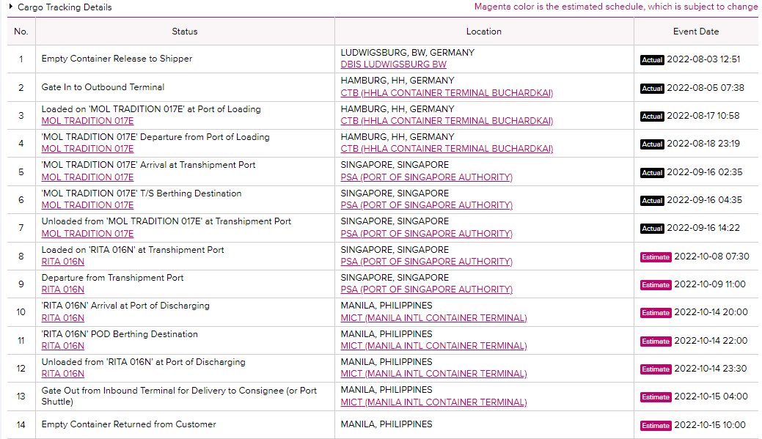Image resolution: width=762 pixels, height=439 pixels.
Task: Select 'LUDWIGSBURG, BW, GERMANY' location text
Action: 407,53
